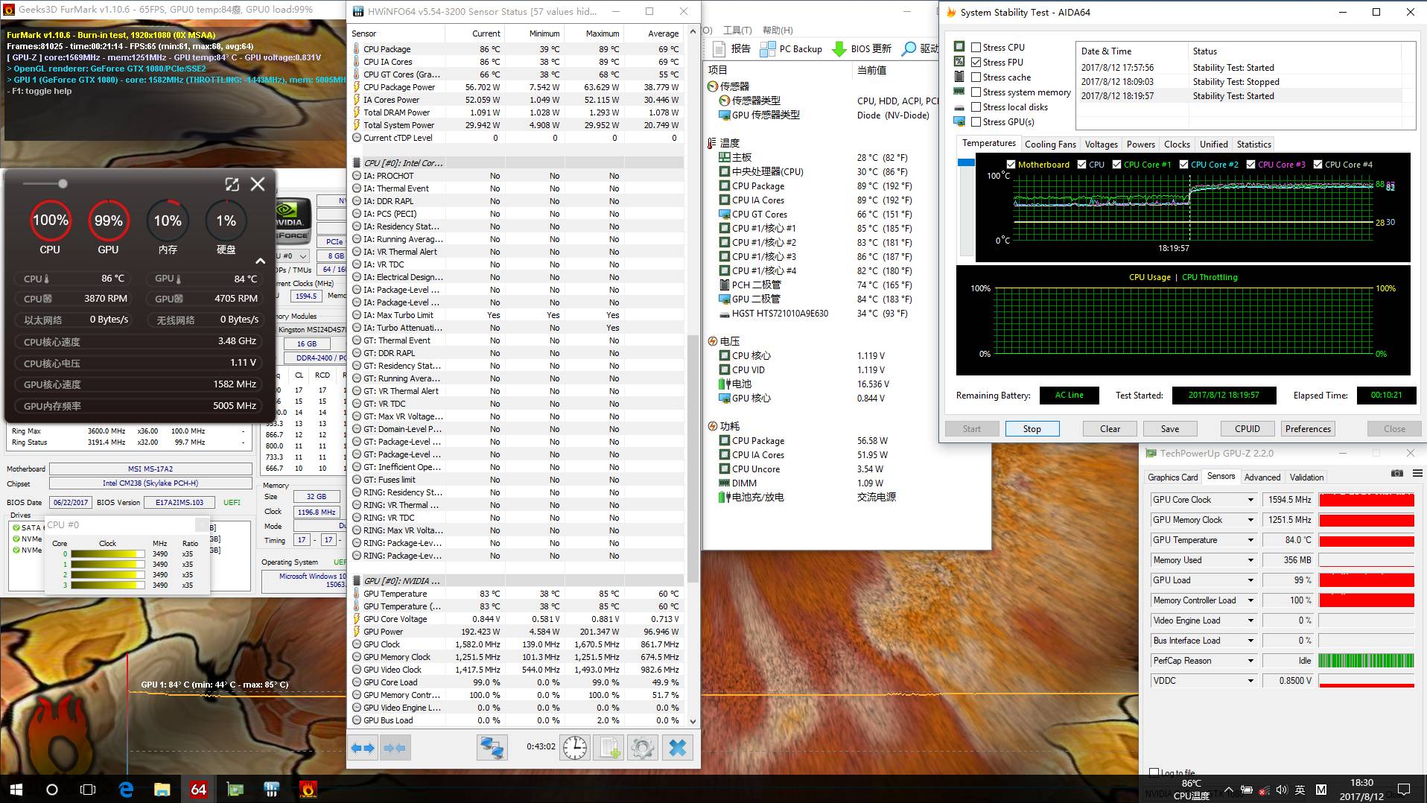
Task: Enable Stress CPU checkbox
Action: [976, 47]
